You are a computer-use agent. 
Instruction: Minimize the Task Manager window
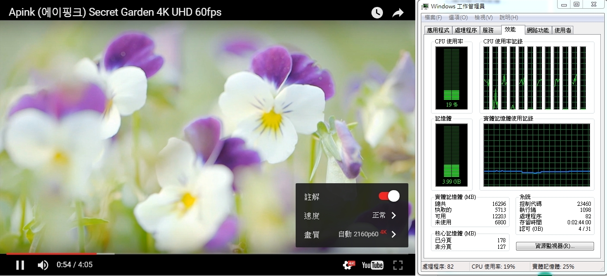coord(564,5)
